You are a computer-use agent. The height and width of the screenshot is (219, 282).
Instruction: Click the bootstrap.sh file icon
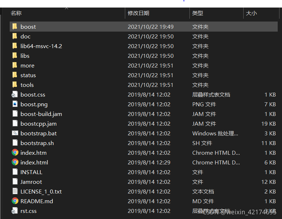tap(15, 143)
